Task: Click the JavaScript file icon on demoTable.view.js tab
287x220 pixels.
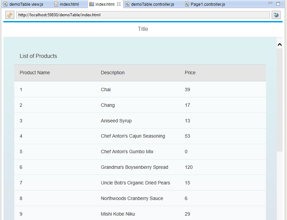Action: (6, 4)
